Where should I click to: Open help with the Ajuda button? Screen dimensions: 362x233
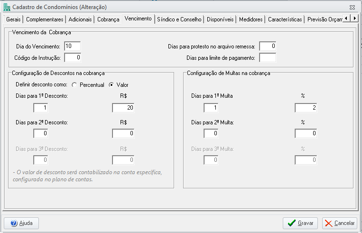pyautogui.click(x=21, y=223)
